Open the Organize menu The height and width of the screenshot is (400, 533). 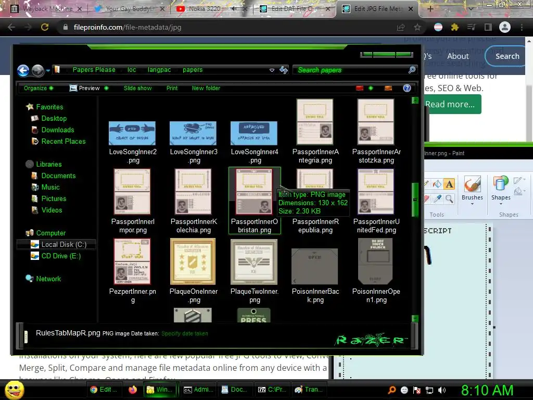point(39,88)
